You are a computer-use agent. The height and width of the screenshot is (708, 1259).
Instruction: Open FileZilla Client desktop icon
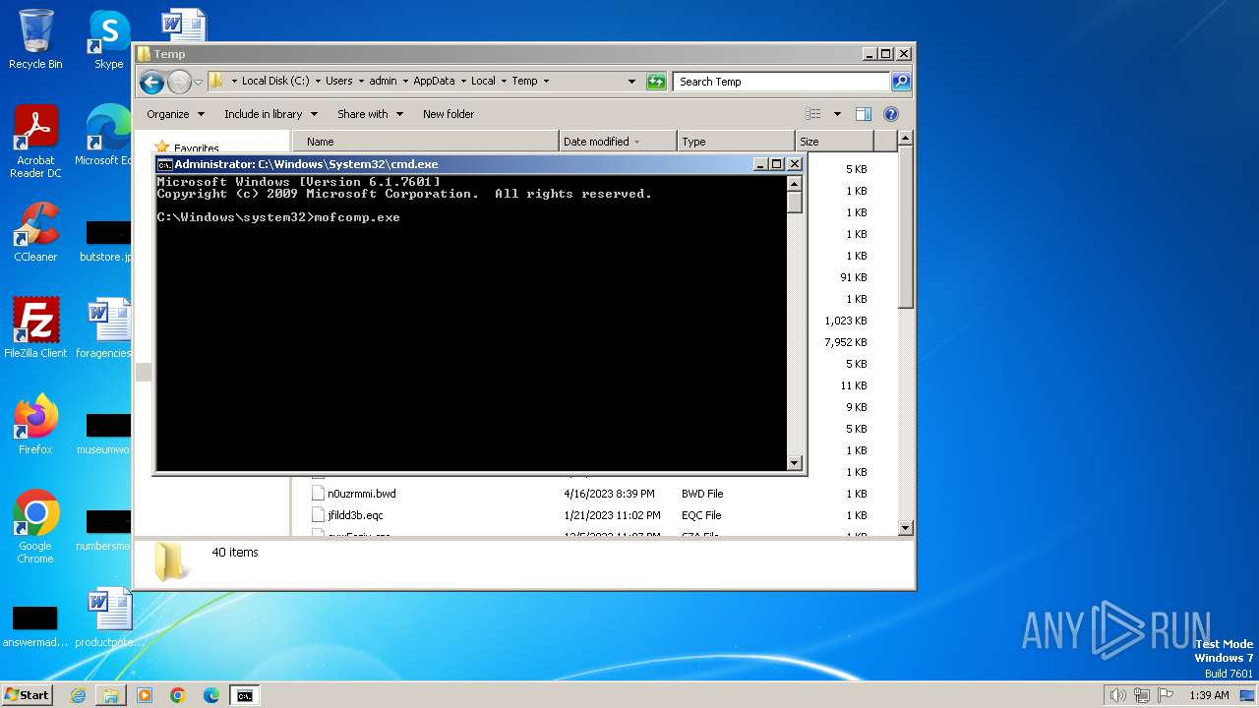point(35,328)
